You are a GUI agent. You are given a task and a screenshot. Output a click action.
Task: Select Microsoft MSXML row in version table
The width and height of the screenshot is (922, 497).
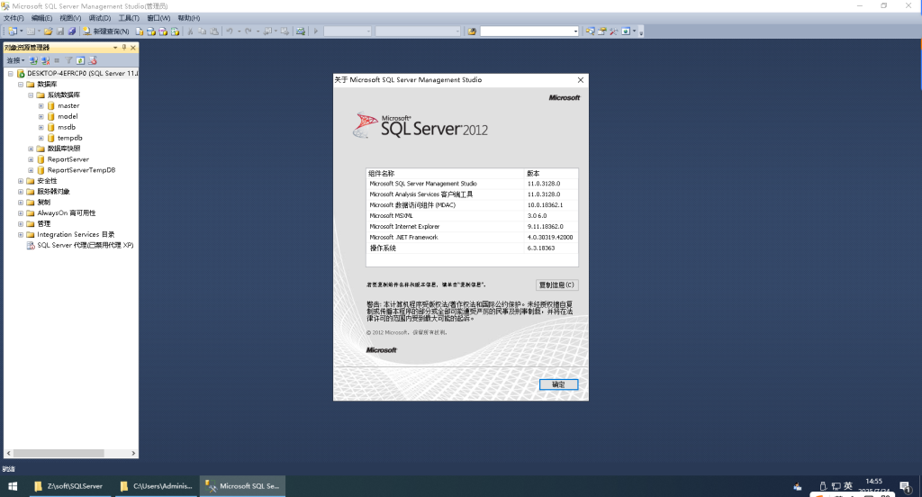(472, 216)
